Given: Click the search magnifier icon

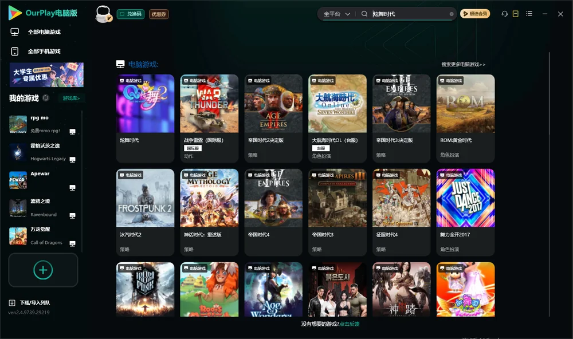Looking at the screenshot, I should pyautogui.click(x=364, y=14).
